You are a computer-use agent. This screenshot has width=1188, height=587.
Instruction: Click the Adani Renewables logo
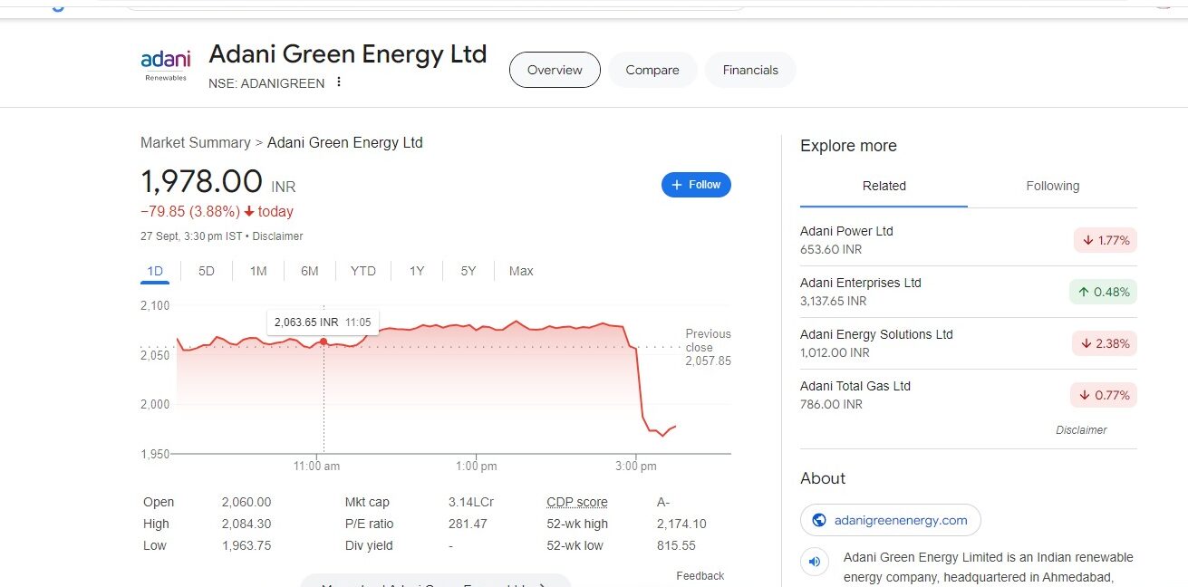coord(166,64)
